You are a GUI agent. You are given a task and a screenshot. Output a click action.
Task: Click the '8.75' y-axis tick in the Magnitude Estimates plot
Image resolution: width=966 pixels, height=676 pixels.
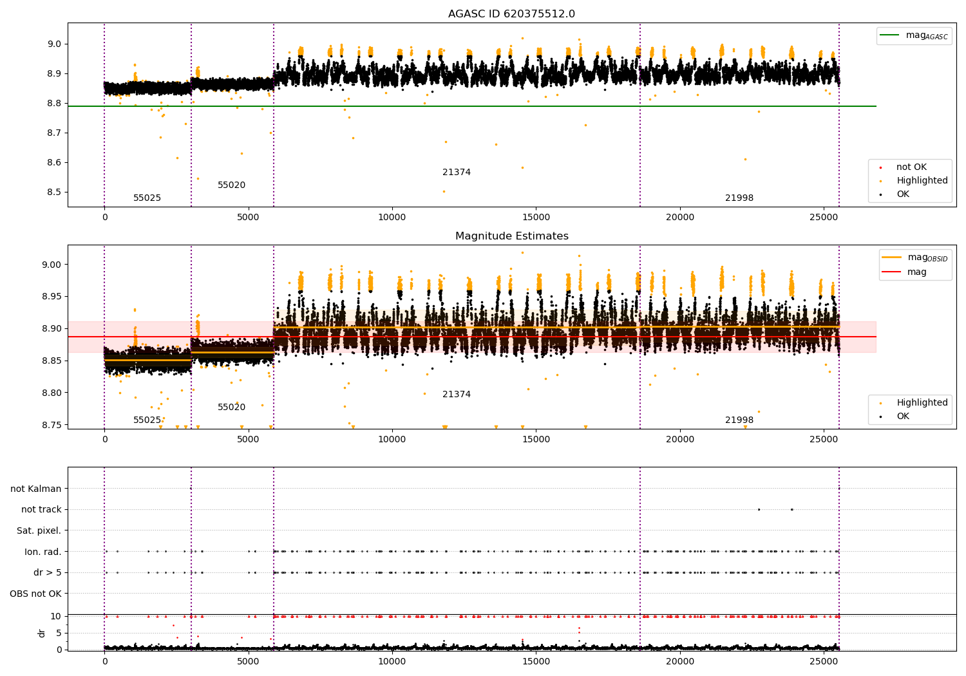52,426
